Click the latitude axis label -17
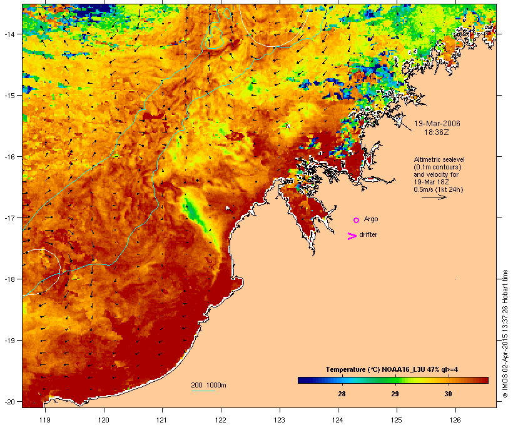 pos(9,217)
